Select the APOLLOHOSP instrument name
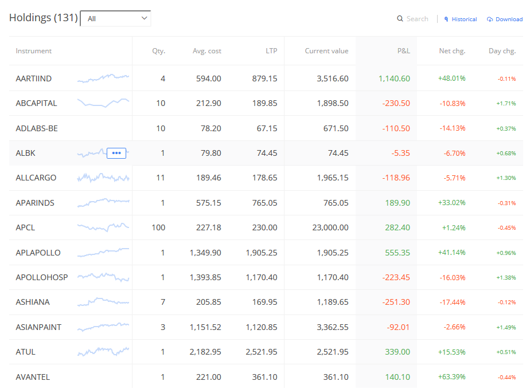The image size is (530, 389). coord(41,277)
